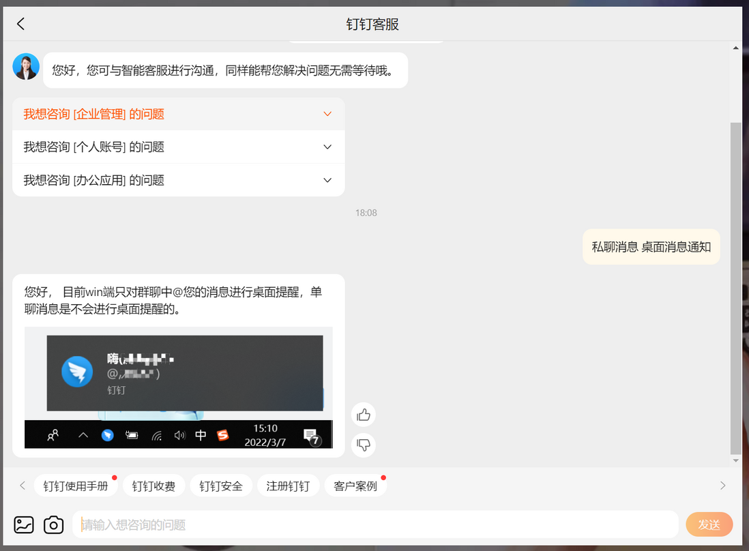Expand 我想咨询 [个人账号] 的问题
This screenshot has height=551, width=749.
pyautogui.click(x=179, y=147)
